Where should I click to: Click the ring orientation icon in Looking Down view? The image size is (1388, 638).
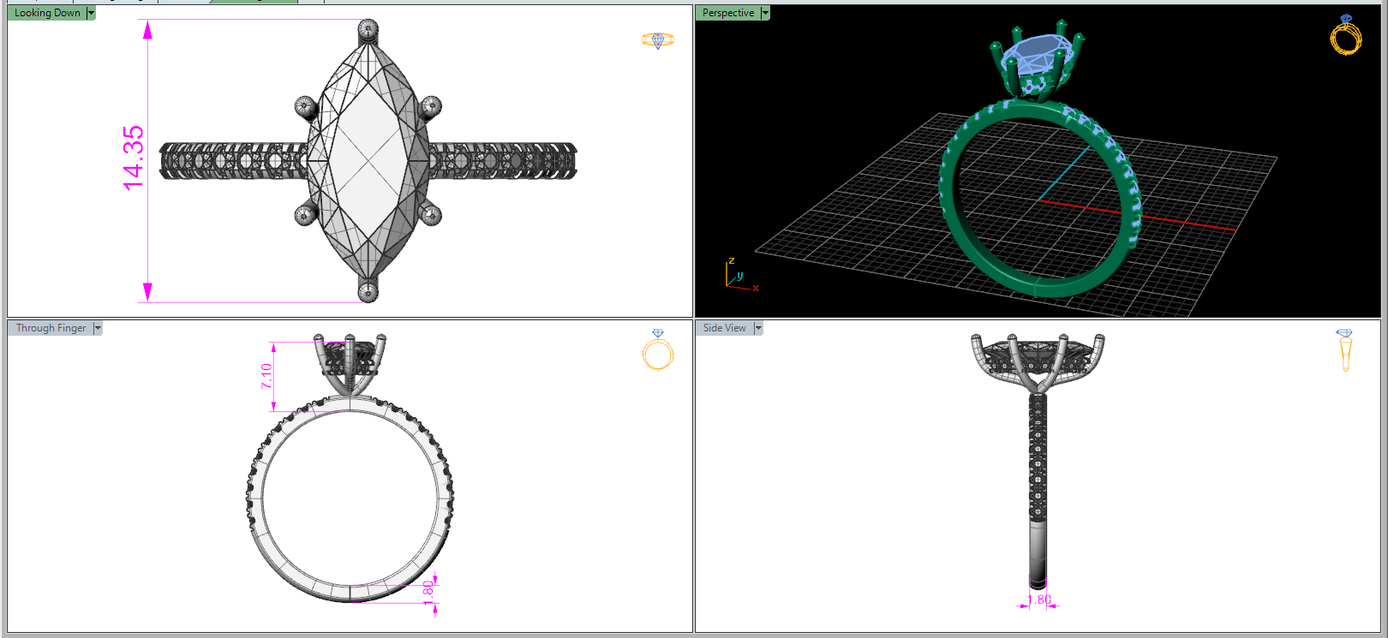click(658, 40)
